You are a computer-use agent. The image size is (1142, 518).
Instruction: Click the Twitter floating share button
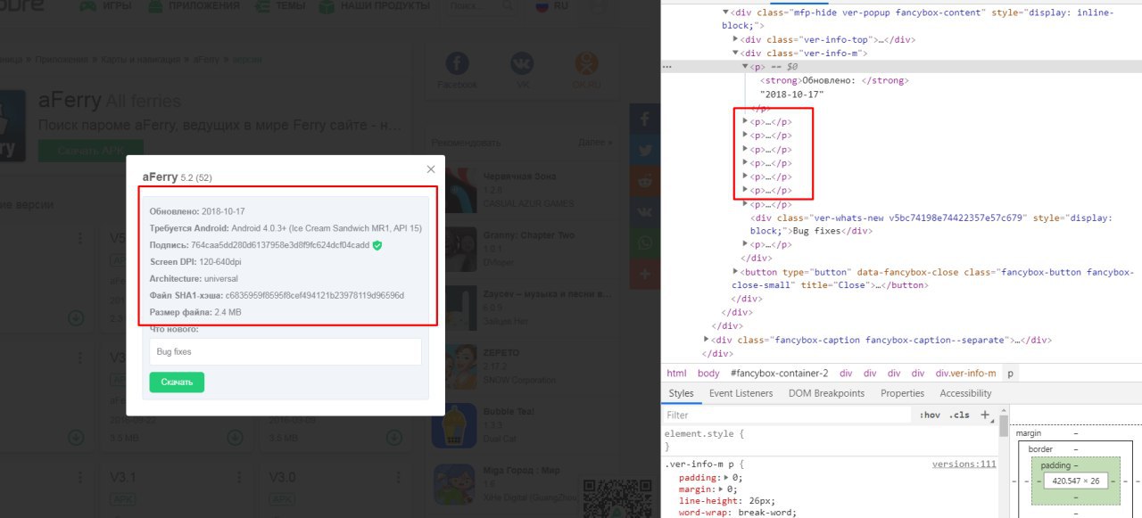pos(644,150)
